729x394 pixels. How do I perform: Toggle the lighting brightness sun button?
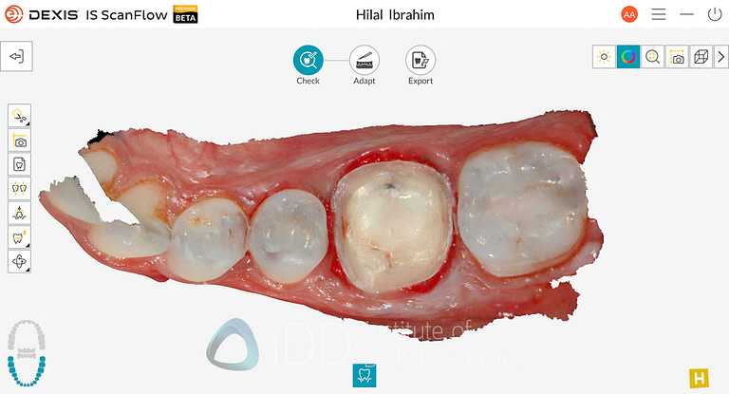coord(604,57)
